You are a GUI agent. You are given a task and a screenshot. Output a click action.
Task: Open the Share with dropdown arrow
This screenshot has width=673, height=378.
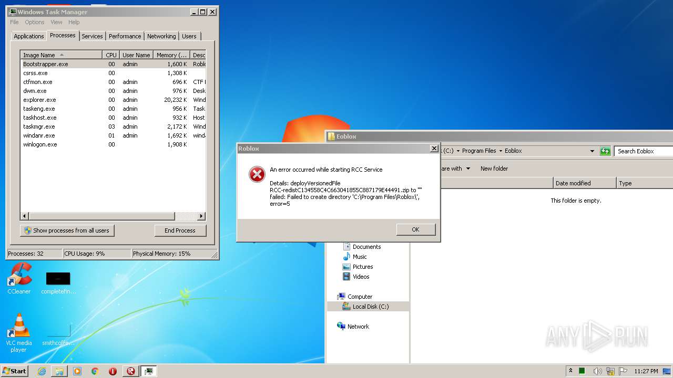(468, 169)
